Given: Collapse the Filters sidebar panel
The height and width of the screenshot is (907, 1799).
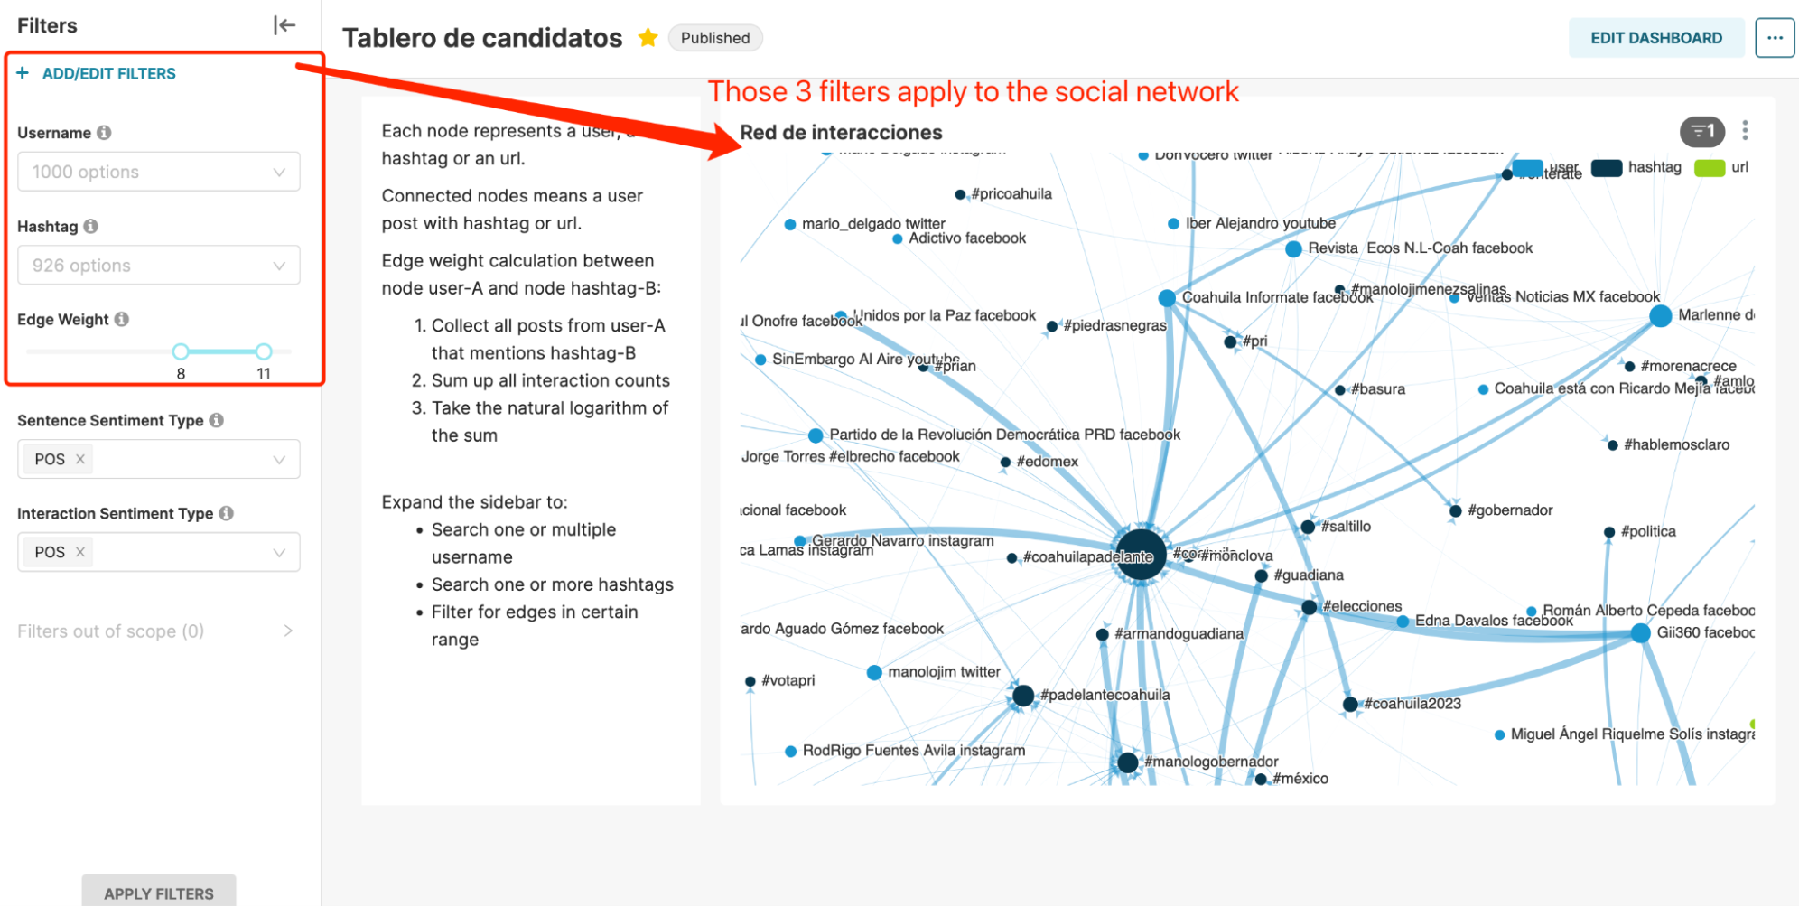Looking at the screenshot, I should (x=284, y=25).
